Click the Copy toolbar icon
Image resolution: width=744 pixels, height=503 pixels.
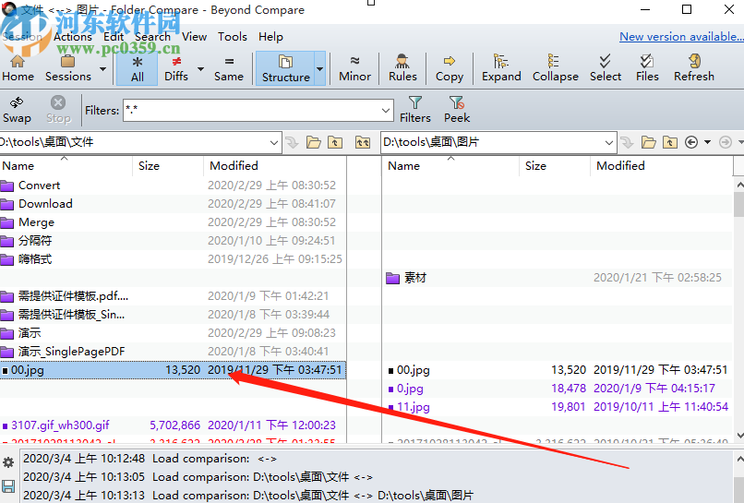click(450, 68)
